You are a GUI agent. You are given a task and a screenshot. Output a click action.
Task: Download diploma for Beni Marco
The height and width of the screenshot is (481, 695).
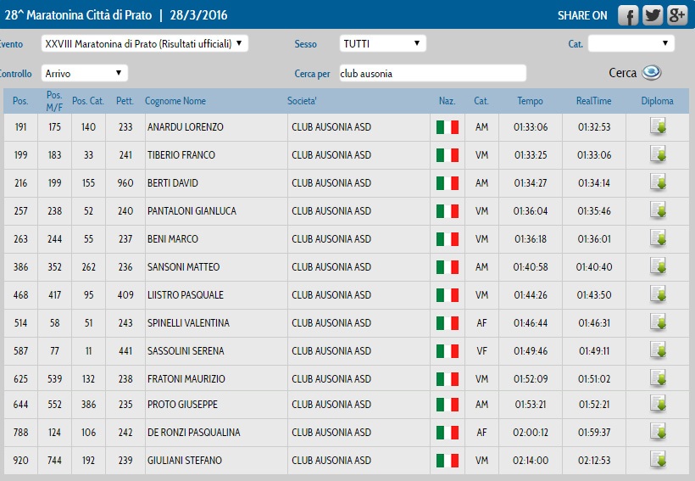coord(658,238)
